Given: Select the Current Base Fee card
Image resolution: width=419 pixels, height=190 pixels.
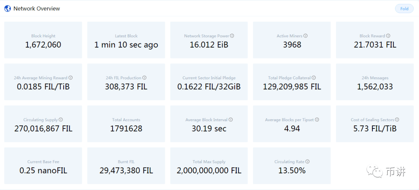Looking at the screenshot, I should pyautogui.click(x=43, y=166).
